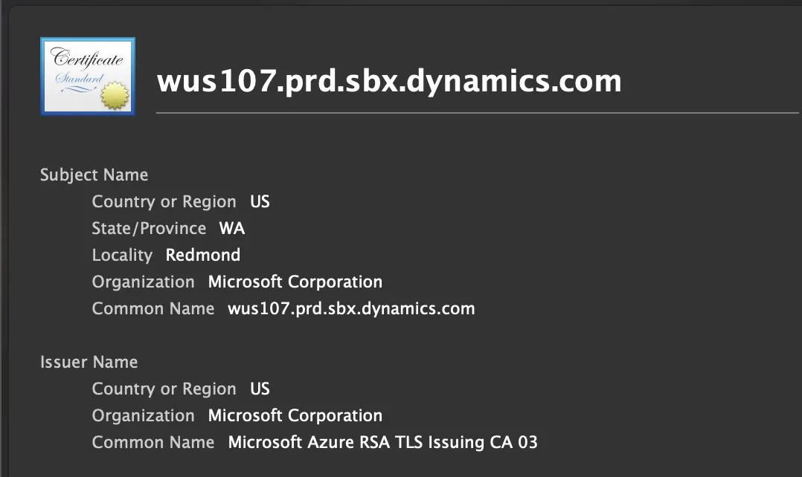This screenshot has width=802, height=477.
Task: Click Subject Country or Region label
Action: click(x=164, y=202)
